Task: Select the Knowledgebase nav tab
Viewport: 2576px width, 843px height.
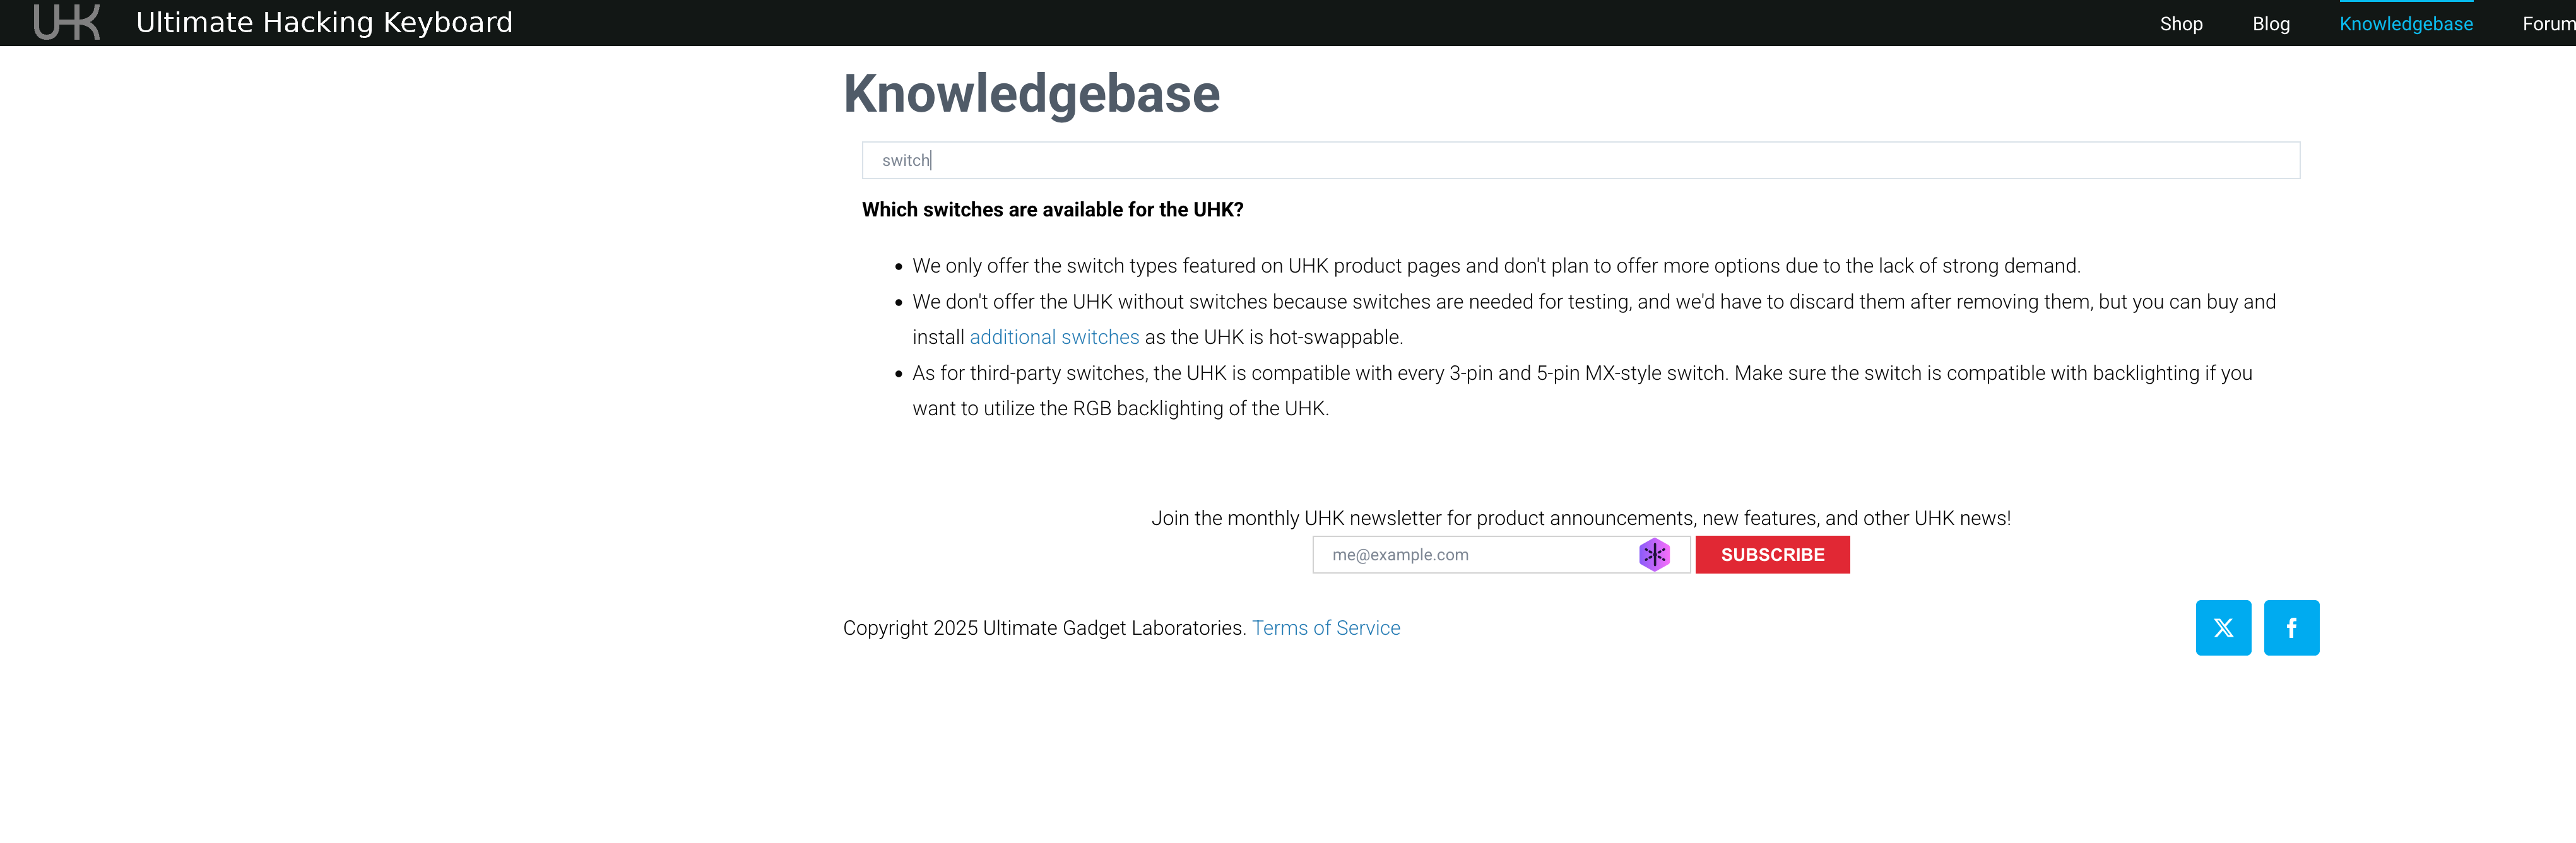Action: [2405, 24]
